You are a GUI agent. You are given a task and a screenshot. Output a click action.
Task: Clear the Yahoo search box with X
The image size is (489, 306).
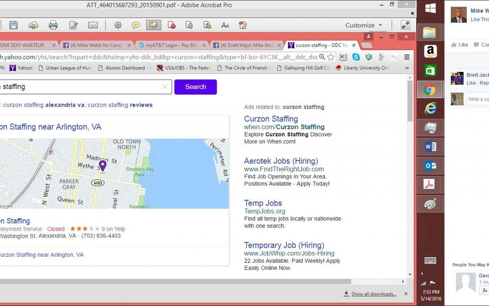[x=164, y=87]
